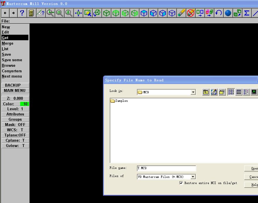
Task: Click the Z: 0.000 depth button
Action: pos(15,98)
